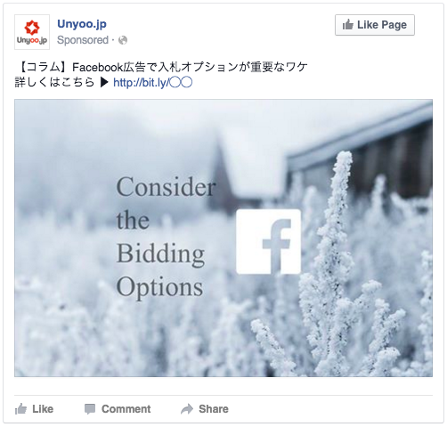Select the Share text label
The width and height of the screenshot is (447, 427).
click(214, 409)
